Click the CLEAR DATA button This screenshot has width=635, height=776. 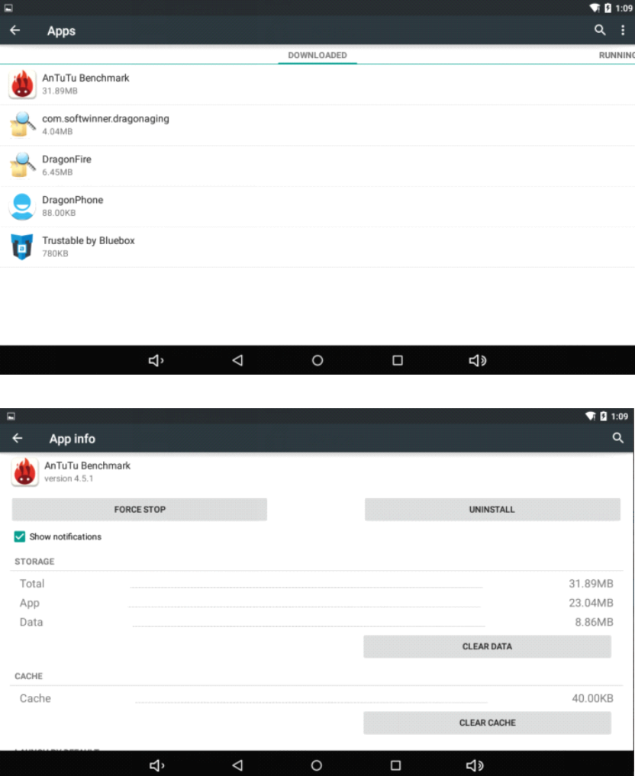[487, 646]
